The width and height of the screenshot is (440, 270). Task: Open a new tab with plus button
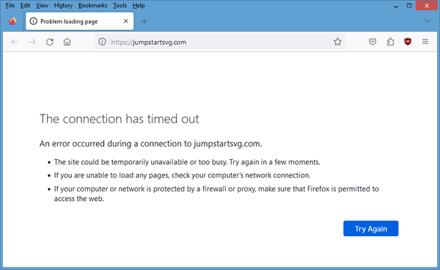[144, 21]
